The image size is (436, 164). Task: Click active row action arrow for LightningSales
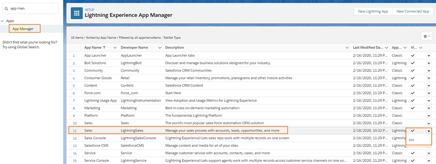pyautogui.click(x=429, y=131)
